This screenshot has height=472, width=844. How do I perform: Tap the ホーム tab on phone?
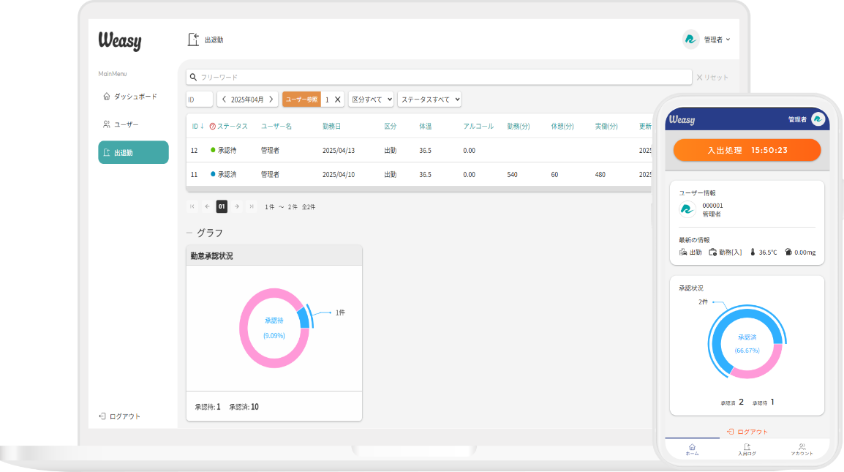pos(692,449)
